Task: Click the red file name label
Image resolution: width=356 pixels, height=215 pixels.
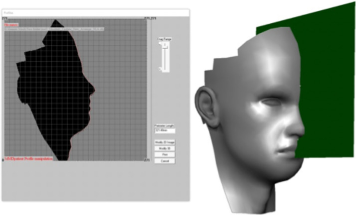Action: coord(11,25)
